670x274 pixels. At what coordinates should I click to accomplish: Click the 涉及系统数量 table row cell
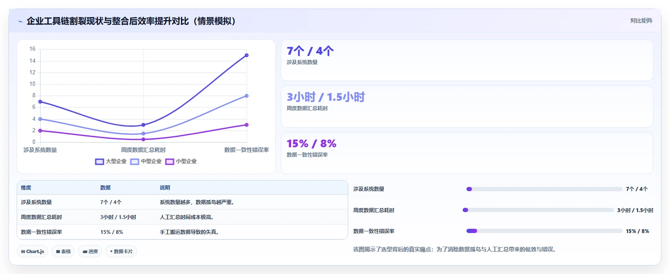[x=36, y=202]
